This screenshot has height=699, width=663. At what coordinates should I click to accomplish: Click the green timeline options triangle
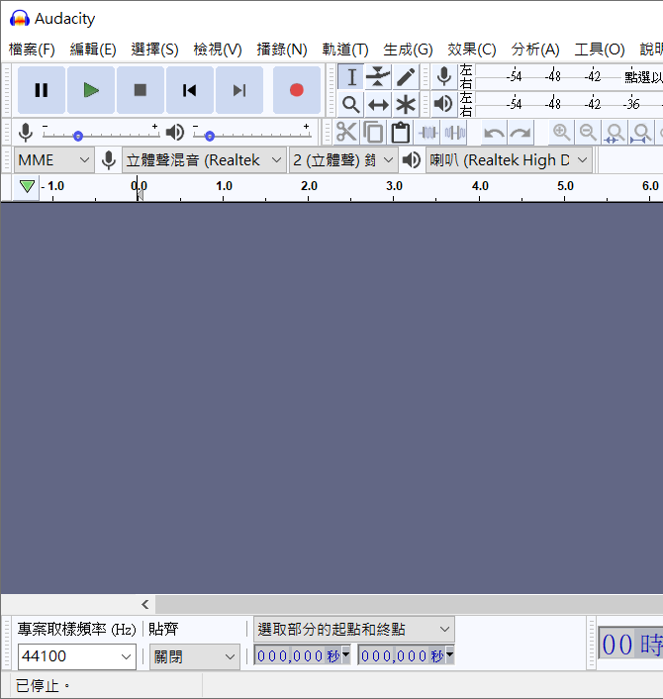click(x=27, y=186)
